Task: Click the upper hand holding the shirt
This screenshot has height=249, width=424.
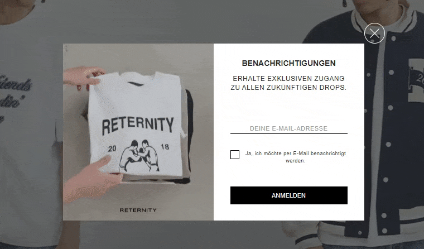Action: tap(83, 77)
